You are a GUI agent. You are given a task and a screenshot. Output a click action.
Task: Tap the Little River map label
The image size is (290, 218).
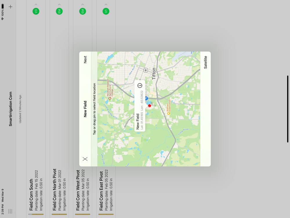tap(184, 131)
